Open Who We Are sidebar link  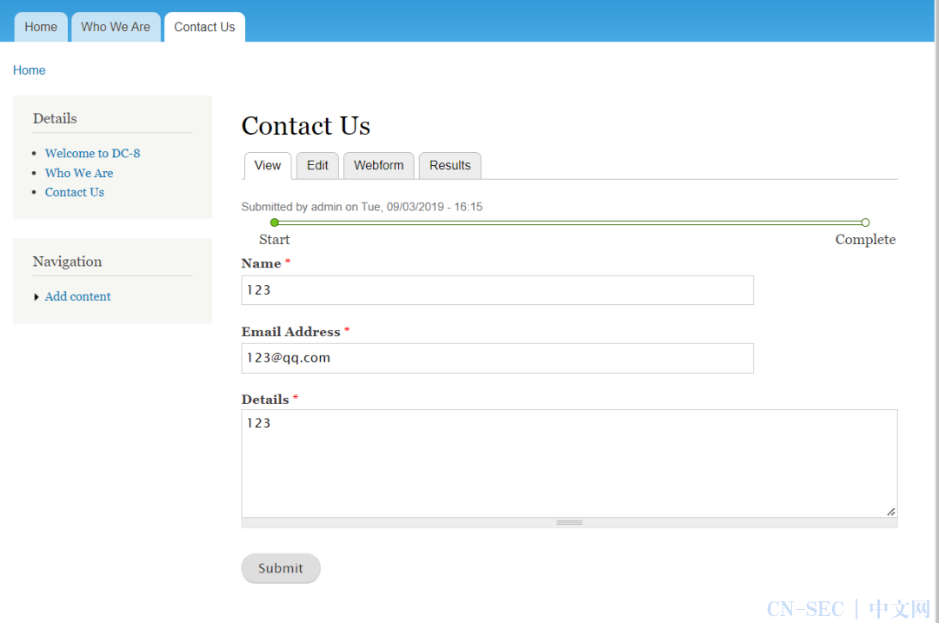(79, 173)
